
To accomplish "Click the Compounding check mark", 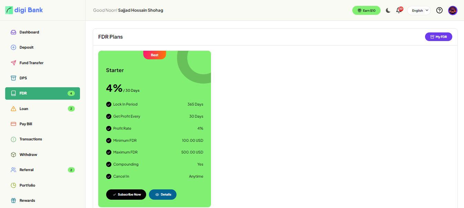I will 109,164.
